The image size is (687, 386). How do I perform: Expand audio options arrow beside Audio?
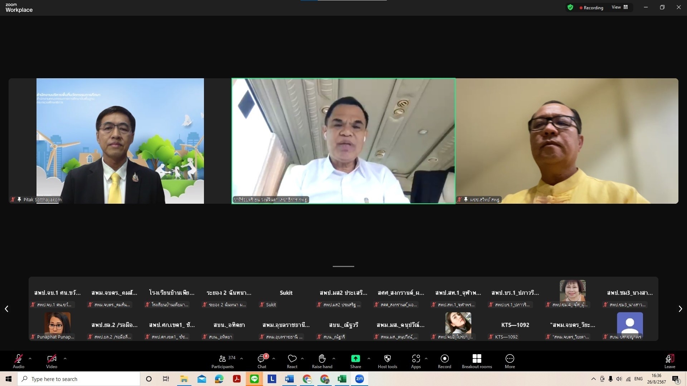point(30,358)
